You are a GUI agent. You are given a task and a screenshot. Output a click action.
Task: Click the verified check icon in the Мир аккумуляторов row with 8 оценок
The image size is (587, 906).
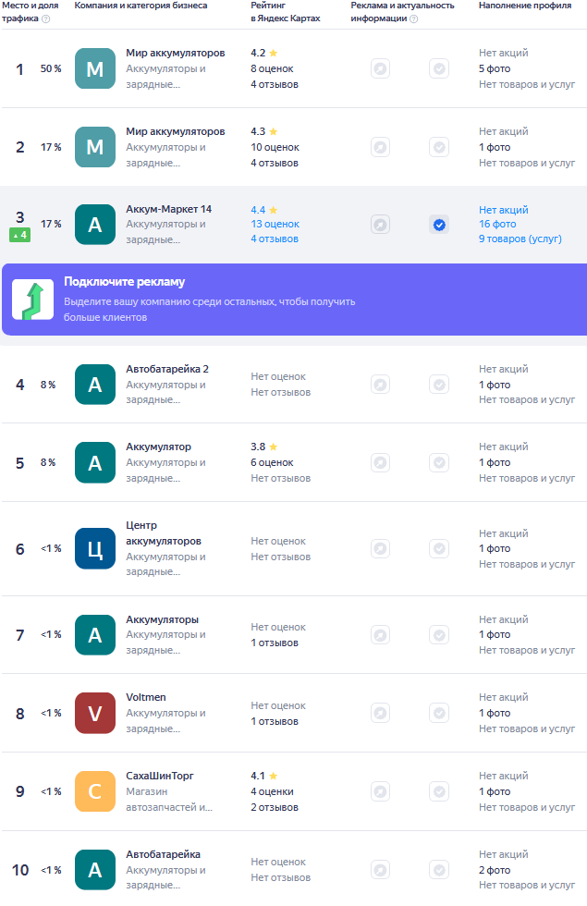pos(439,68)
